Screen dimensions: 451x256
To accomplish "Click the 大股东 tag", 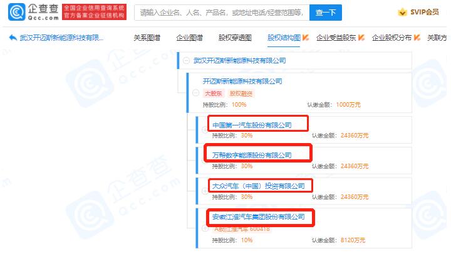I will point(214,93).
